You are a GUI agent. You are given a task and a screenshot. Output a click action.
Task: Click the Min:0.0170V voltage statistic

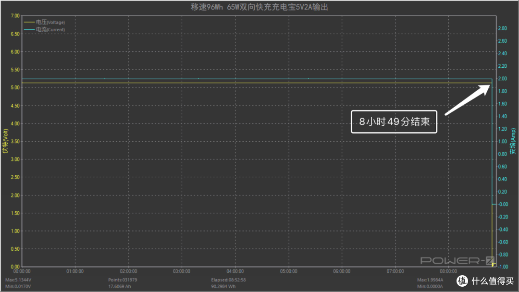click(18, 286)
